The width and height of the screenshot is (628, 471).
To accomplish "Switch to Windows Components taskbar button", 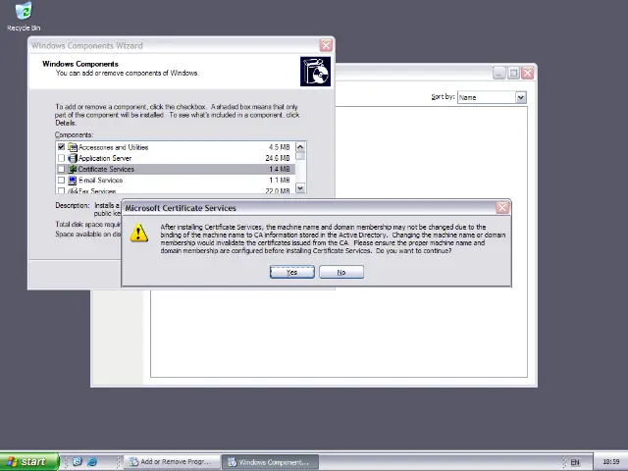I will [271, 462].
